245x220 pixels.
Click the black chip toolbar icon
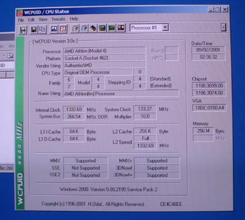[x=93, y=29]
